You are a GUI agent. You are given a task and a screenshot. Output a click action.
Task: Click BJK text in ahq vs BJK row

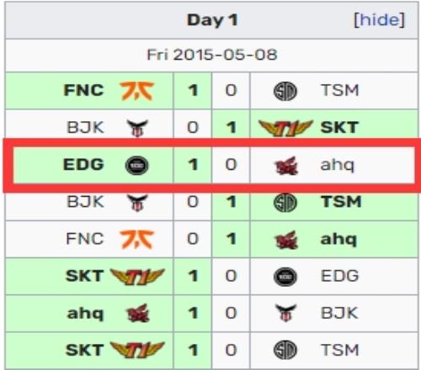coord(339,313)
